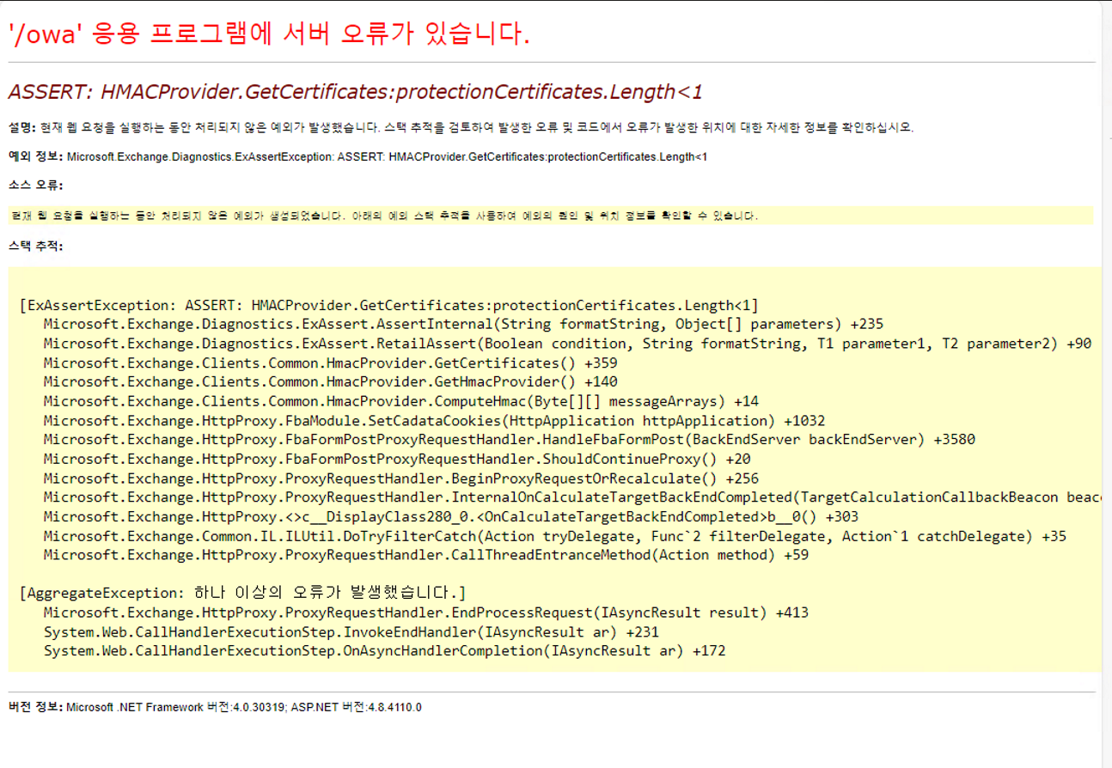Click the FbaModule.SetCadataCookies +1032 line
The image size is (1112, 768).
pos(435,420)
